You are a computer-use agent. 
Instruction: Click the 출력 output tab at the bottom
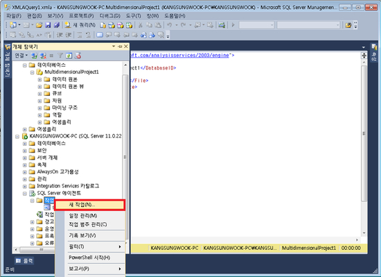tap(24, 261)
